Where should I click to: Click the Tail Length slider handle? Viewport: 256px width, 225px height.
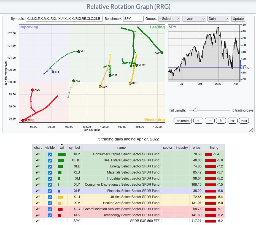click(195, 110)
